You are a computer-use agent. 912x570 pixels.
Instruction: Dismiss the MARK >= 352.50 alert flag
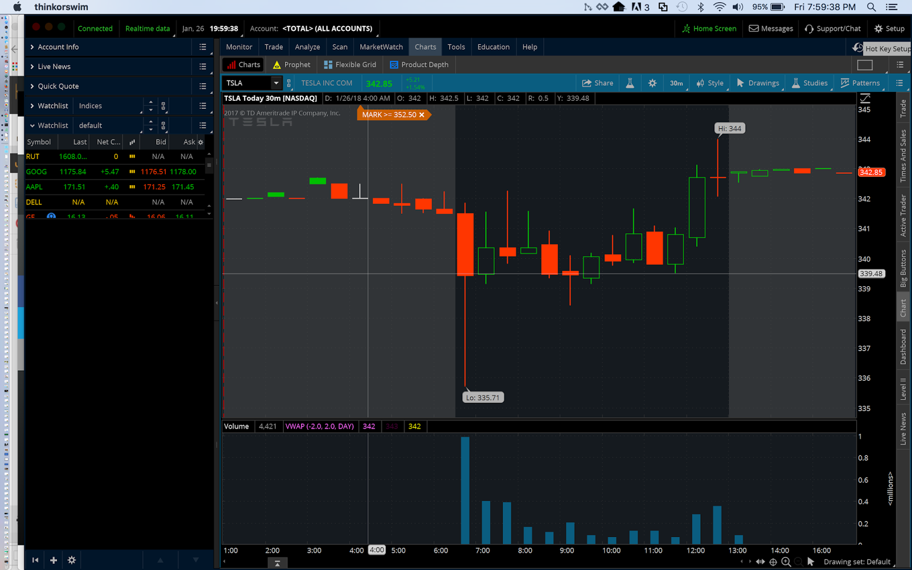pos(422,114)
